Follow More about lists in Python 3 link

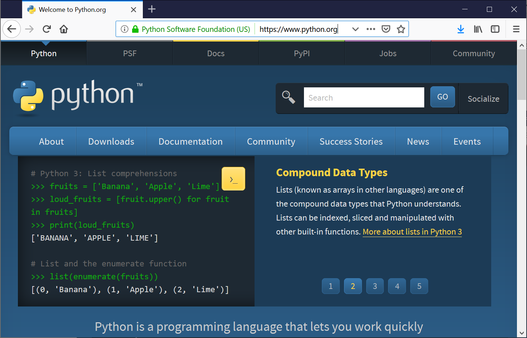click(412, 232)
